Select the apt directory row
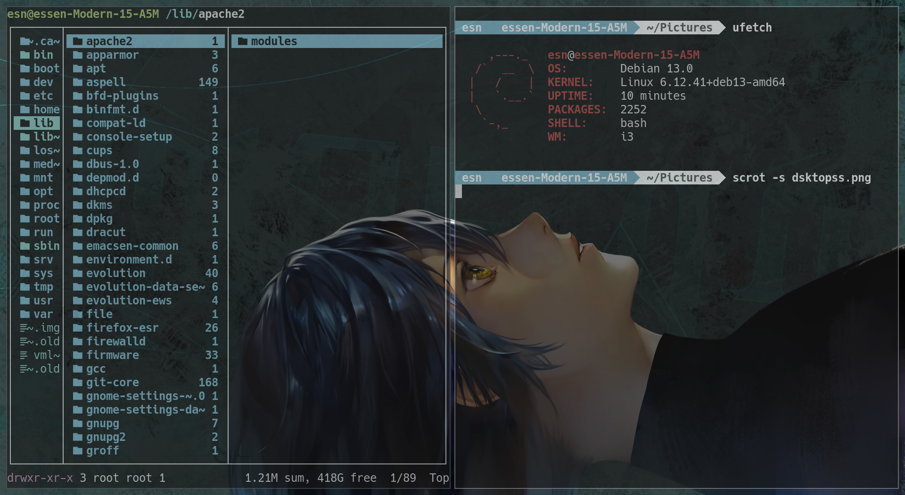This screenshot has width=905, height=495. (146, 69)
